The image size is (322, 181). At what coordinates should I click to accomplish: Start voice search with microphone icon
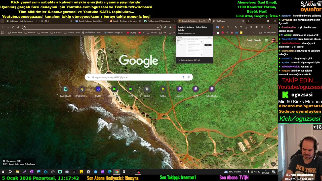(x=183, y=77)
